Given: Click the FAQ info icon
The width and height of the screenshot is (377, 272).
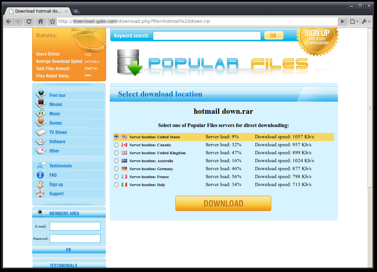Looking at the screenshot, I should (x=40, y=175).
